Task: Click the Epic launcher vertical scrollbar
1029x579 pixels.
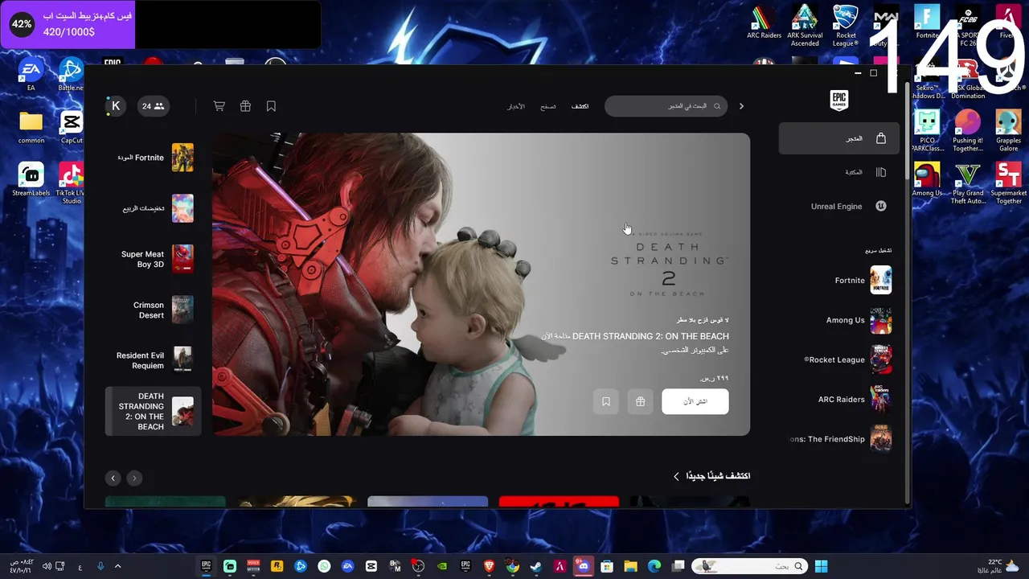Action: [908, 133]
